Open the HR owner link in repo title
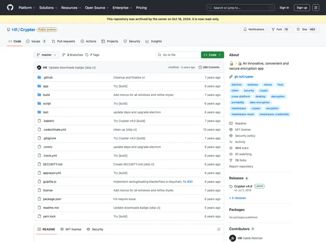Screen dimensions: 326x242 15,30
